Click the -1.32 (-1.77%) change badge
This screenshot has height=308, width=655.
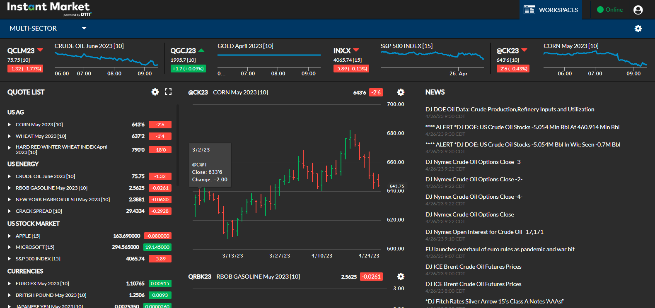tap(25, 69)
